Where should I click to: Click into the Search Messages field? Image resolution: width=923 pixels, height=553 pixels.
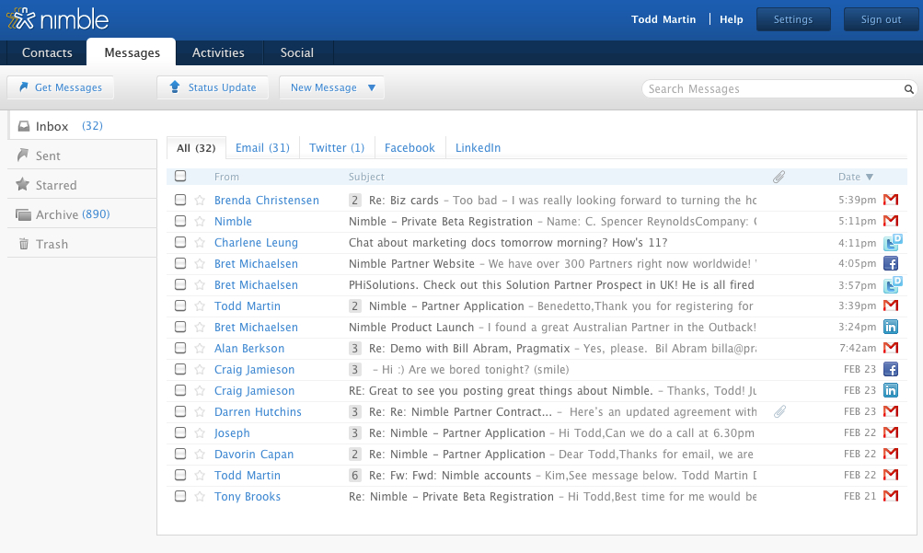(x=771, y=89)
